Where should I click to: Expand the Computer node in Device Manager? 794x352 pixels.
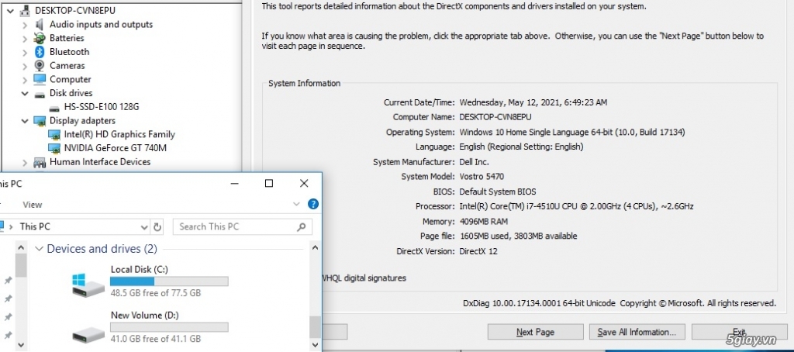tap(25, 80)
